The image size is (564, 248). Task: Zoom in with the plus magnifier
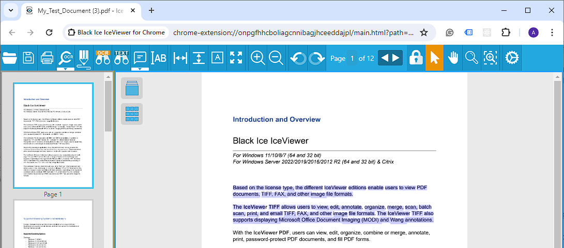(257, 58)
